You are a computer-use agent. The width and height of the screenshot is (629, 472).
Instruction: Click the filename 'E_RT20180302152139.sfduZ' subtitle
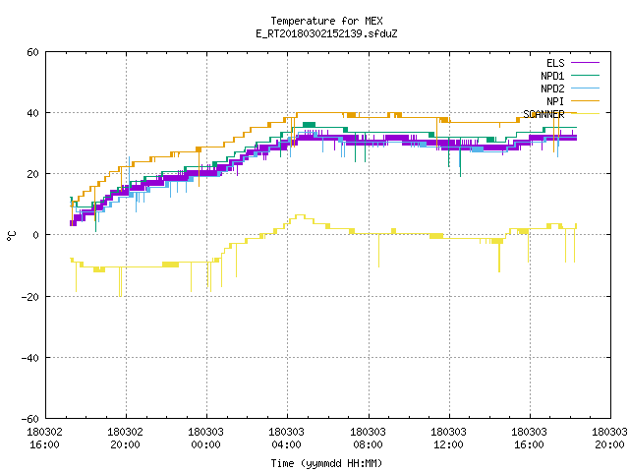coord(326,33)
